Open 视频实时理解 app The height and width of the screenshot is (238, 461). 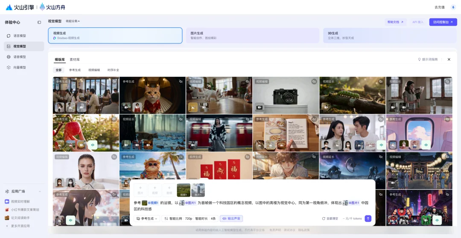[20, 202]
